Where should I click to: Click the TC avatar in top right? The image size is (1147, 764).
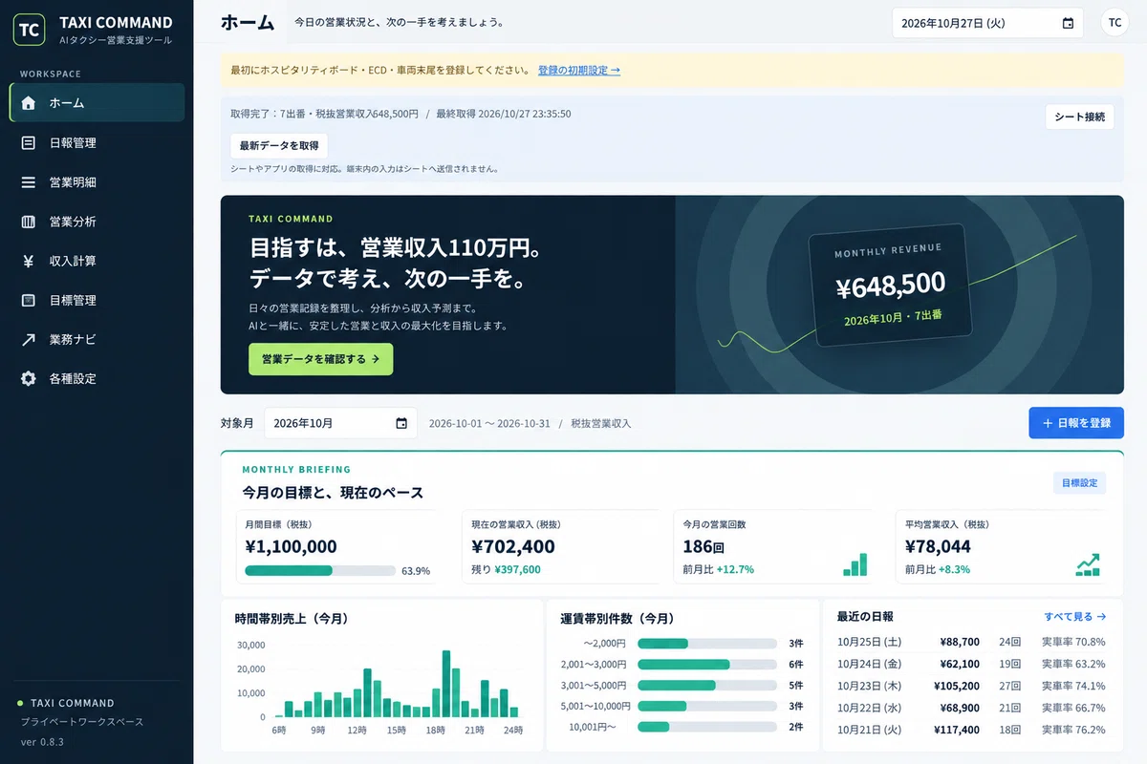(x=1115, y=23)
